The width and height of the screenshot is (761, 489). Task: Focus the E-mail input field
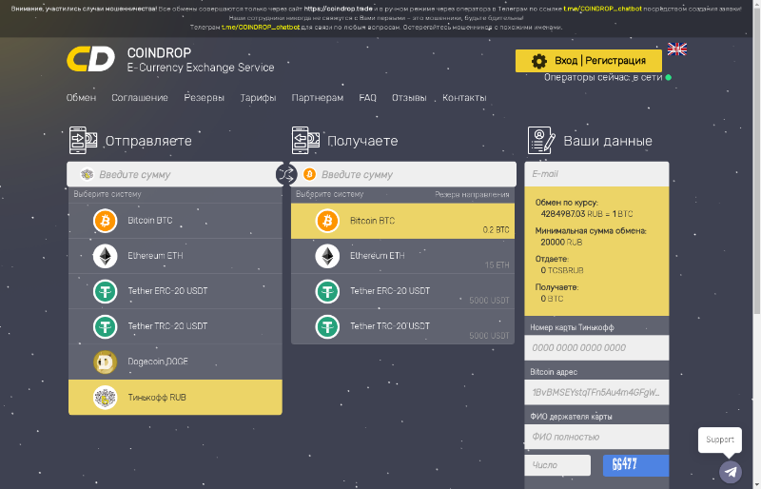click(x=596, y=174)
